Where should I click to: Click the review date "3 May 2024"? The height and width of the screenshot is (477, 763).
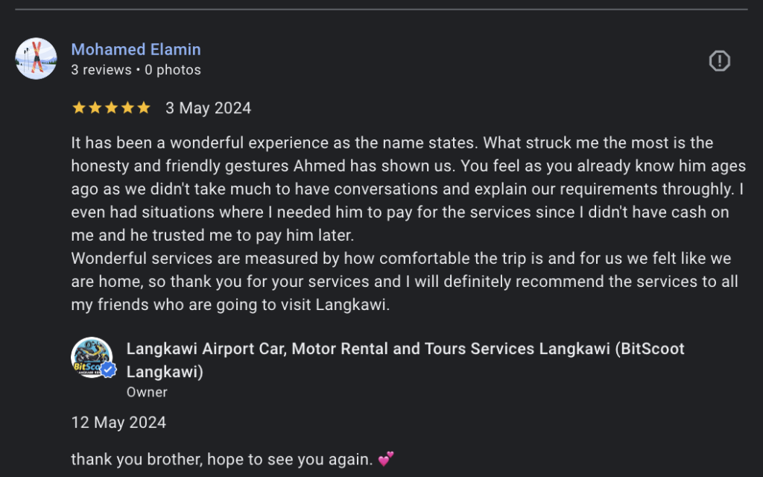click(x=208, y=108)
